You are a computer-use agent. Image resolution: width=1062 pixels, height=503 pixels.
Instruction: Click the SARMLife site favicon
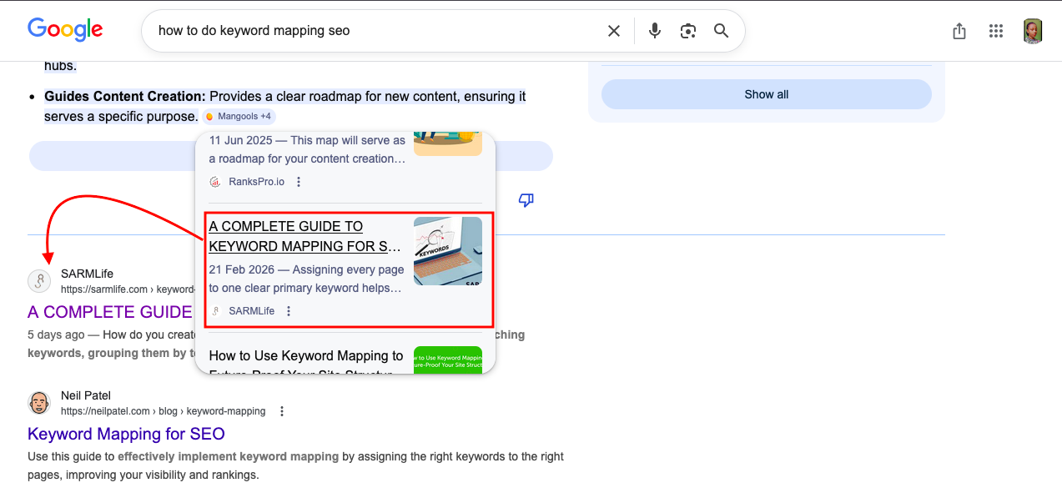click(38, 281)
